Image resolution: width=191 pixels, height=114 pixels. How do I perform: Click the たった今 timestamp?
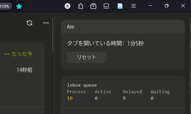[22, 54]
